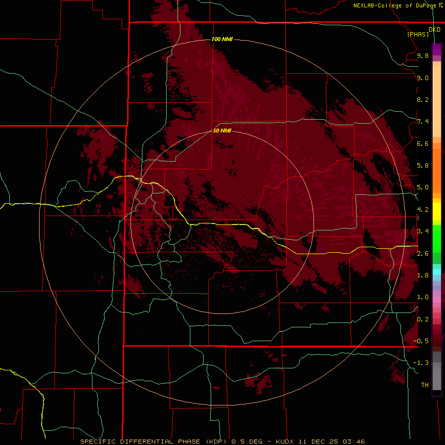Click the cyan segment of the color bar
Viewport: 445px width, 445px height.
437,272
